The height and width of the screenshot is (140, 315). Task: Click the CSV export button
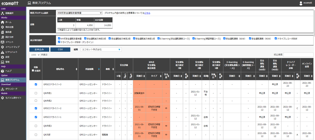coord(60,49)
